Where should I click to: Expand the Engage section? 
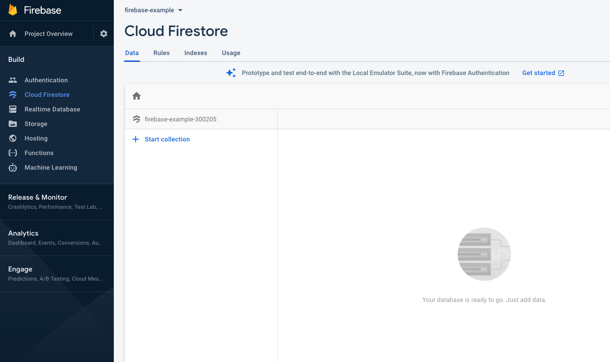(57, 274)
